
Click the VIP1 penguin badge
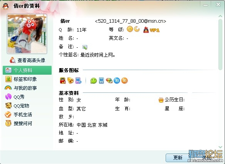pos(151,30)
